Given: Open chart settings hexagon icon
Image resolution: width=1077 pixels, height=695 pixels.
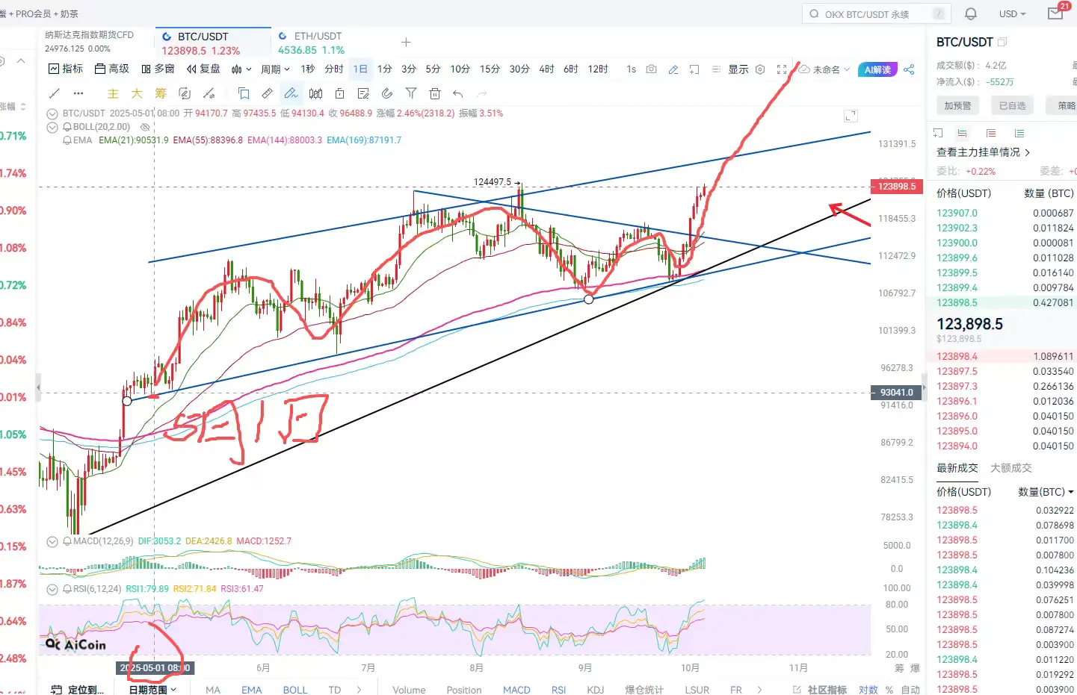Looking at the screenshot, I should point(760,69).
